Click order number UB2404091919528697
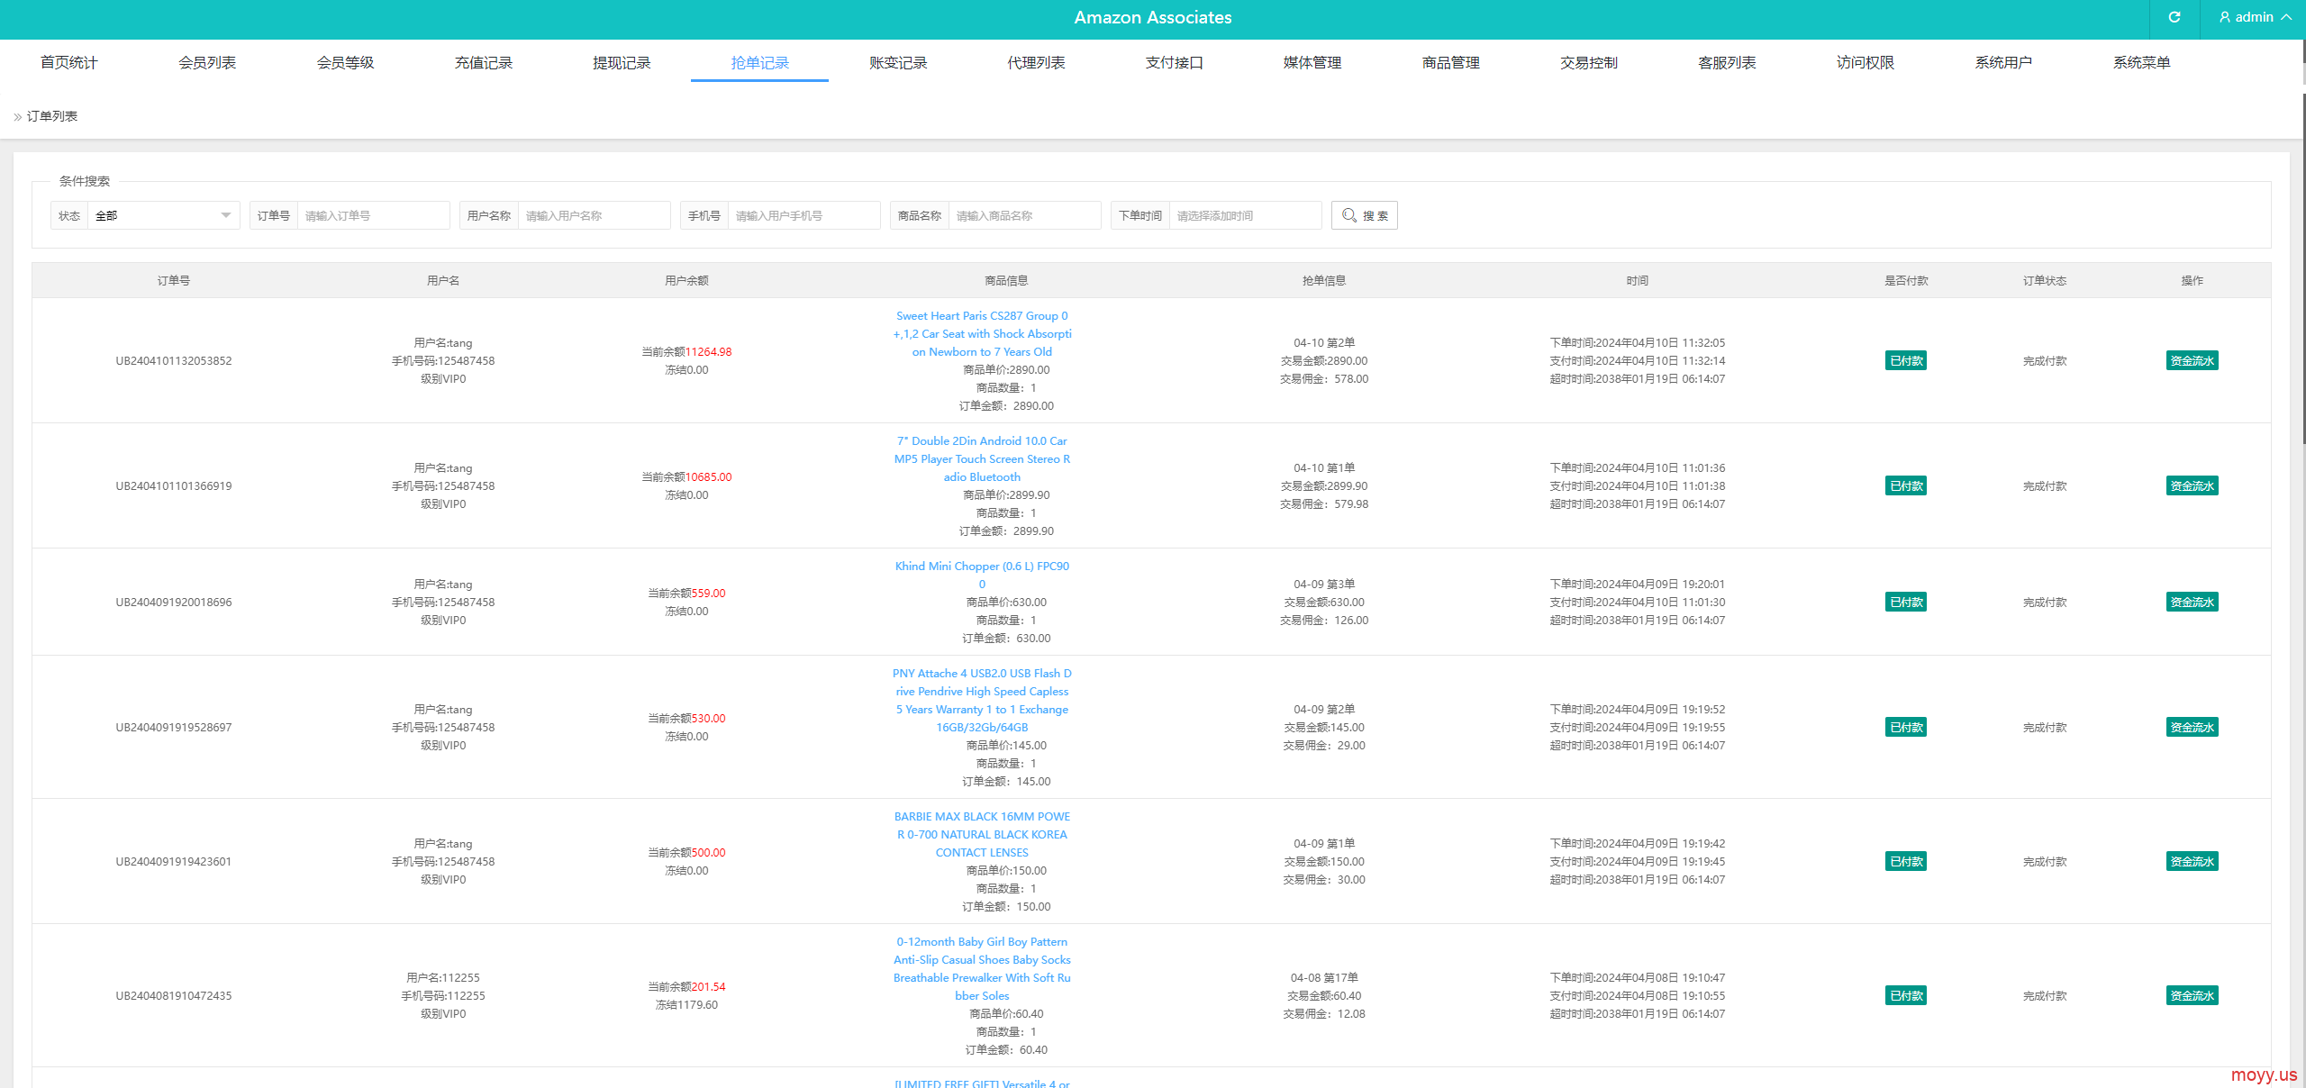 click(x=174, y=727)
